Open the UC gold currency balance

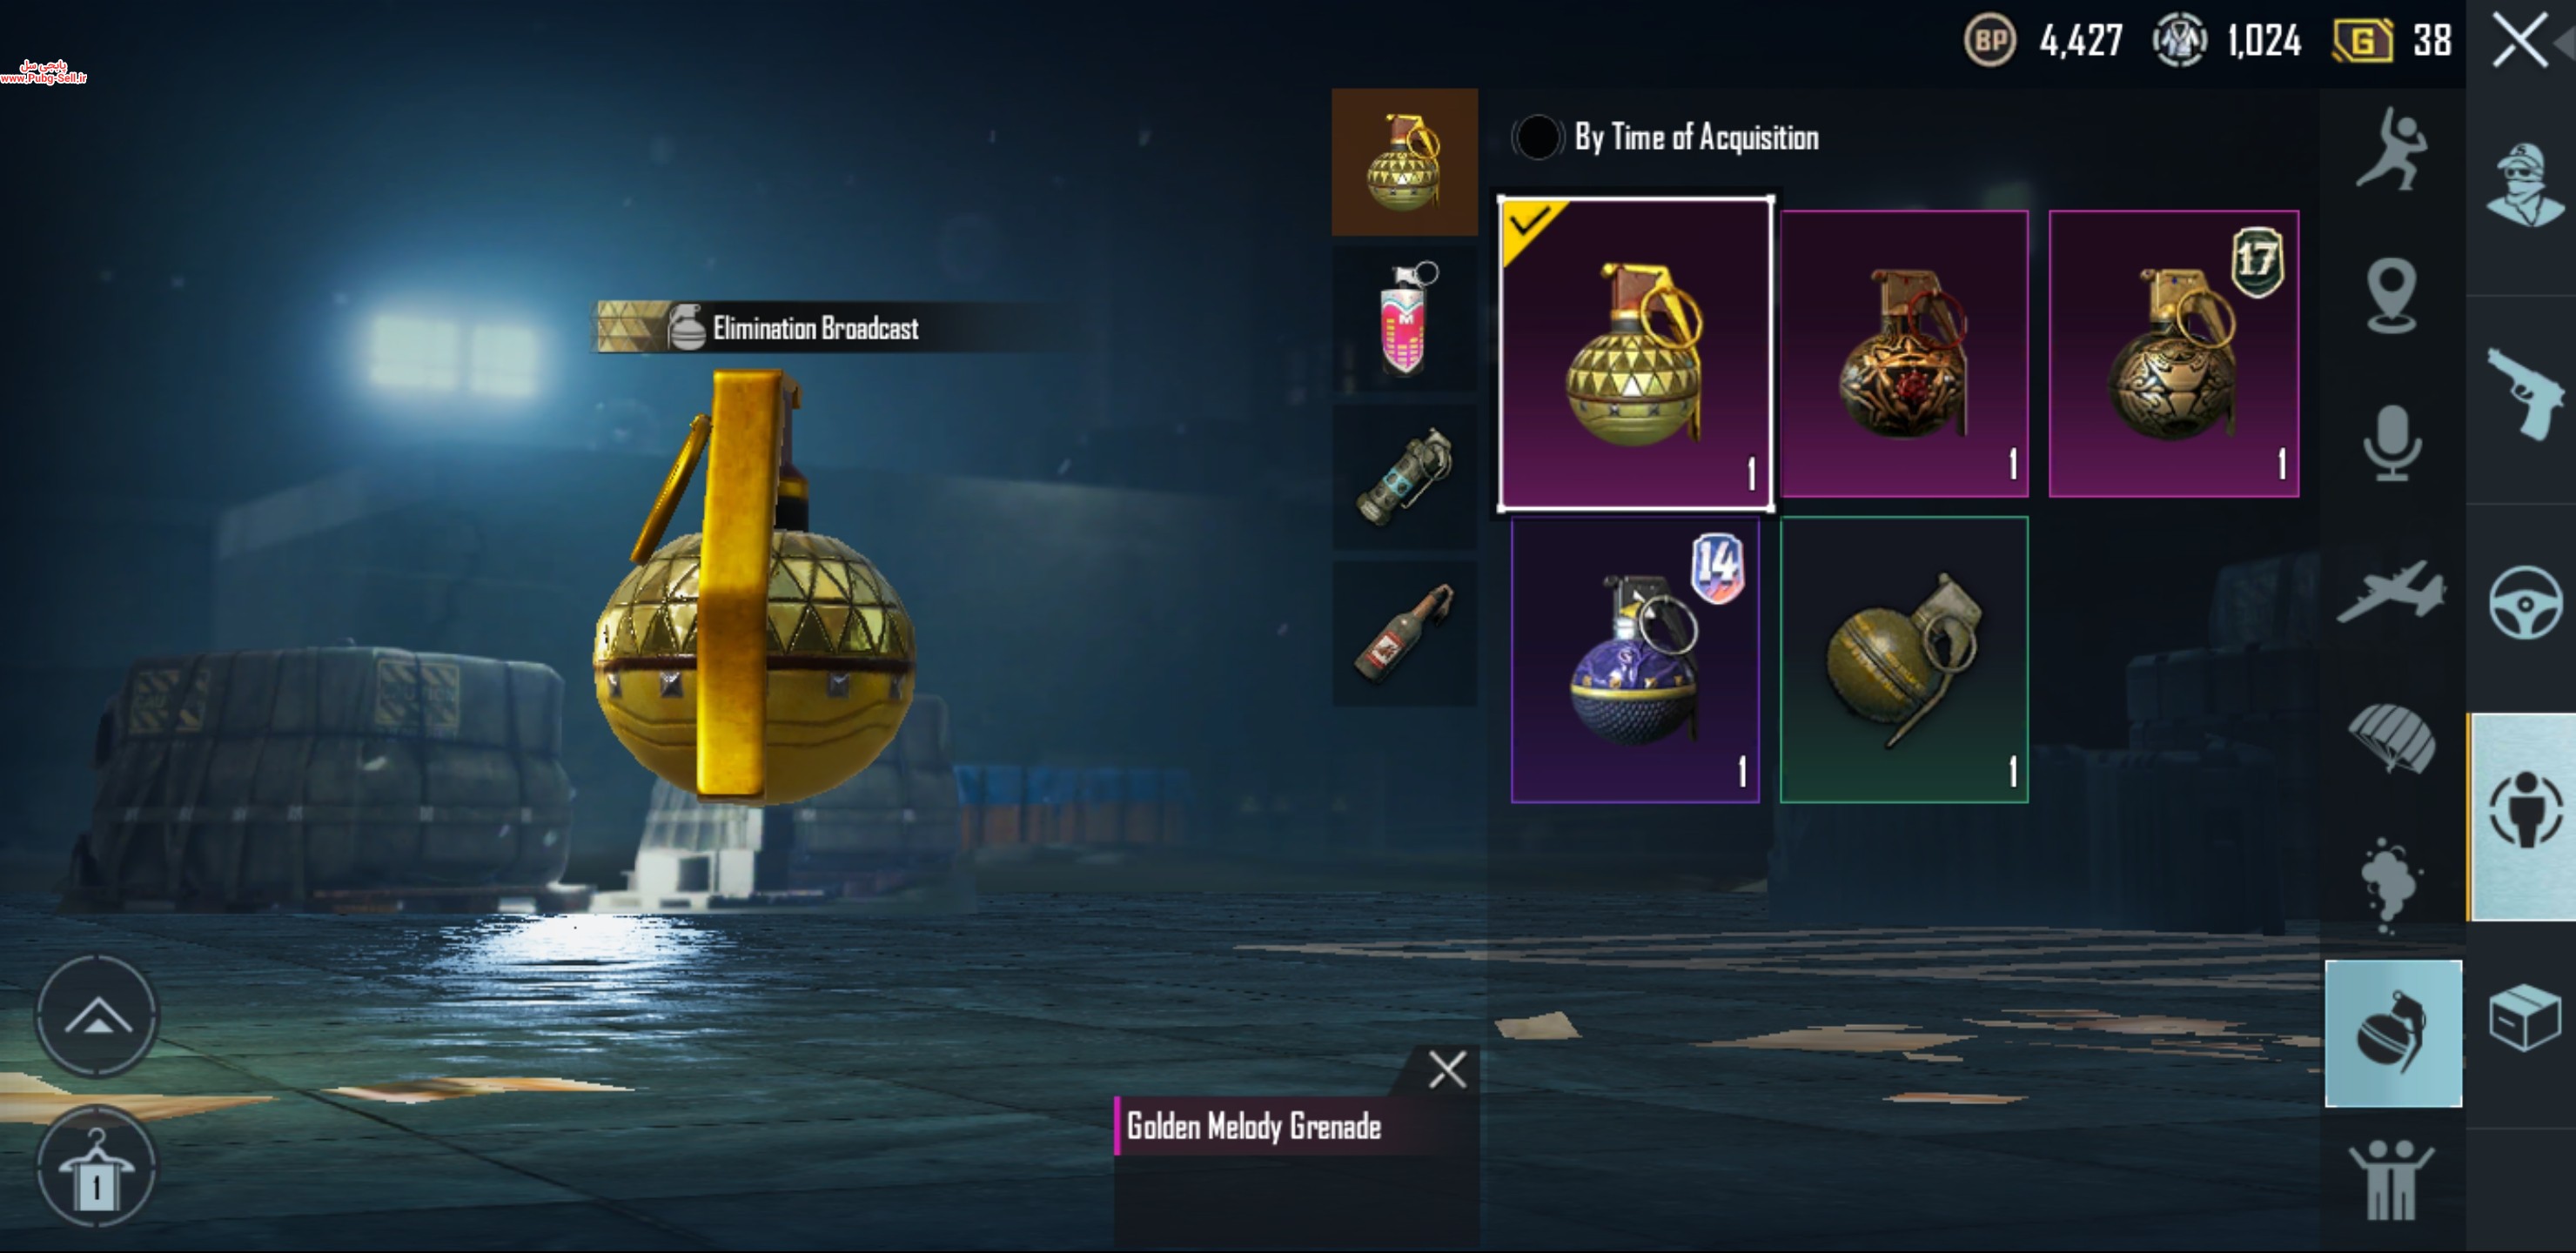[2392, 41]
